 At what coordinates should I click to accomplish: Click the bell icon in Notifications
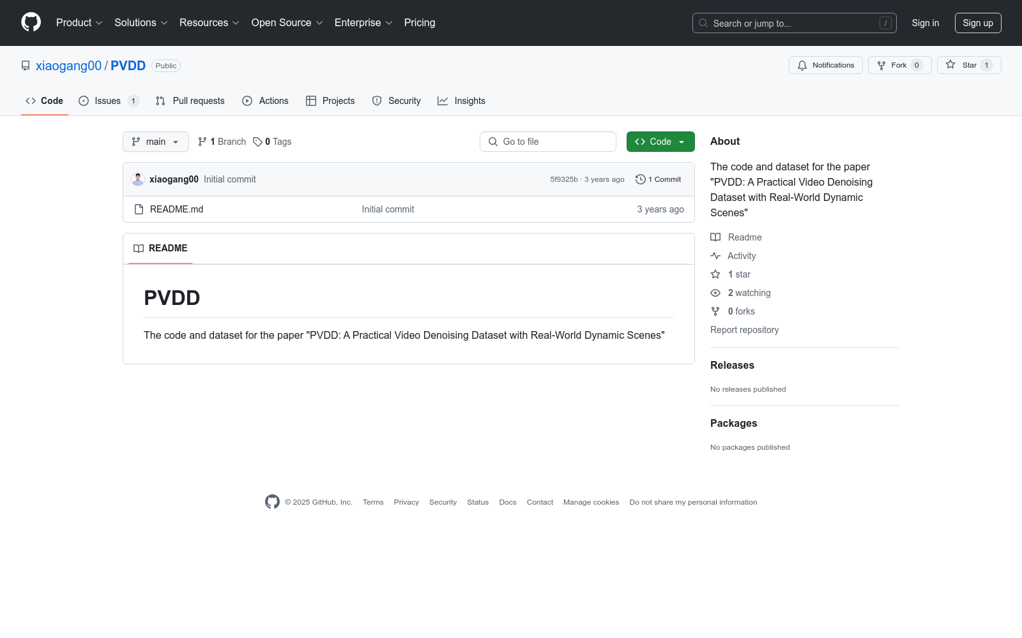click(802, 65)
